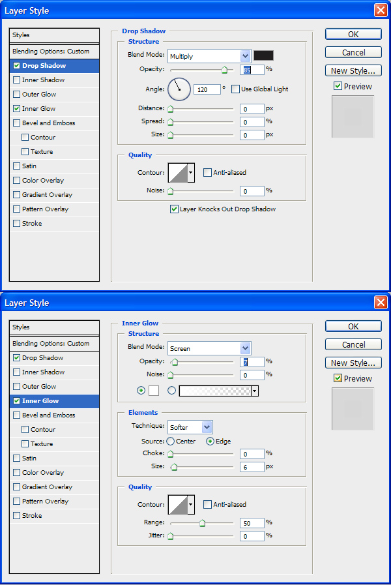Click Drop Shadow Opacity field showing 85
Viewport: 391px width, 585px height.
252,70
